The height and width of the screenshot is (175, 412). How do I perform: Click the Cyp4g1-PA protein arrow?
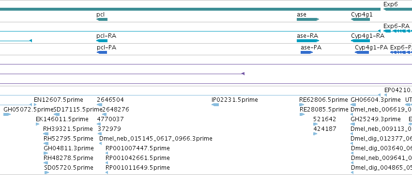(362, 52)
